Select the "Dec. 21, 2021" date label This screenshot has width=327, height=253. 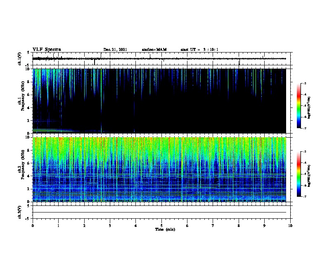pyautogui.click(x=115, y=50)
